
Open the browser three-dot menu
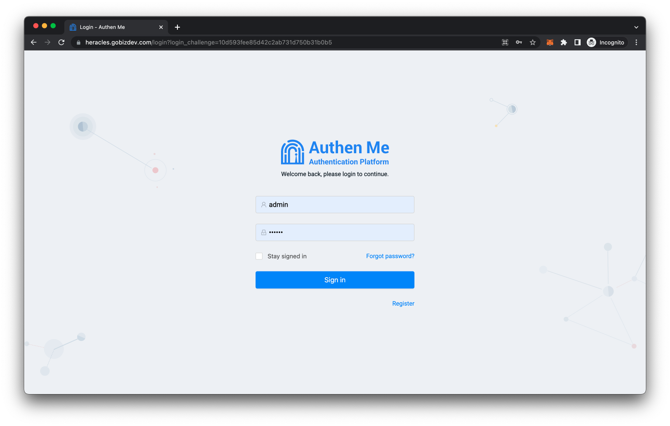tap(636, 42)
